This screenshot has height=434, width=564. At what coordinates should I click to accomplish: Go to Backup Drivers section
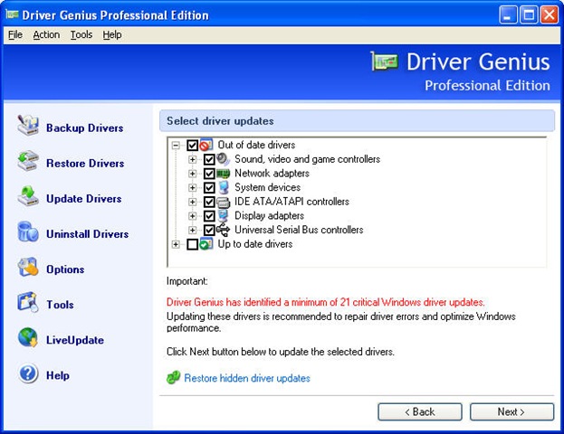click(85, 127)
